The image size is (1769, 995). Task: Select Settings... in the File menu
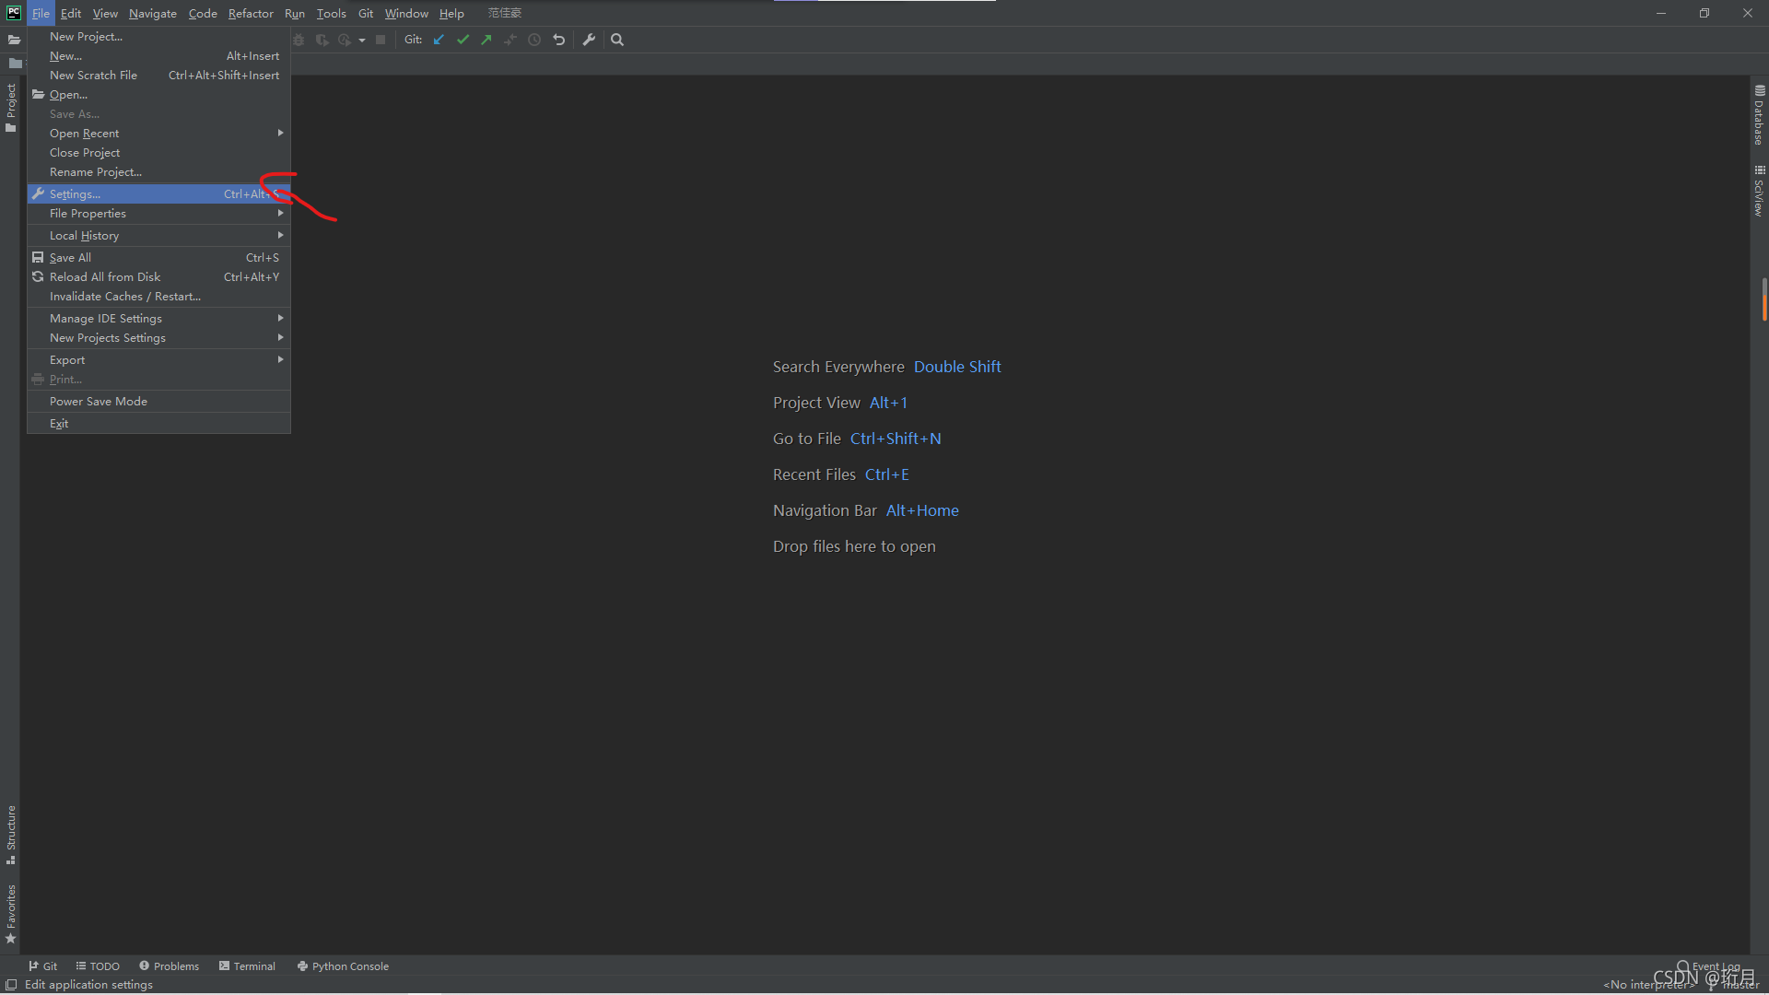pyautogui.click(x=76, y=194)
